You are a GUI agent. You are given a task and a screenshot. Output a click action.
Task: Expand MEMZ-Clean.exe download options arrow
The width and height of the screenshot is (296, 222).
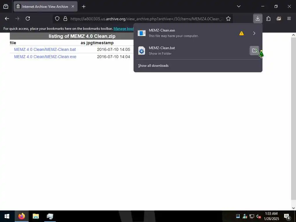pyautogui.click(x=254, y=33)
